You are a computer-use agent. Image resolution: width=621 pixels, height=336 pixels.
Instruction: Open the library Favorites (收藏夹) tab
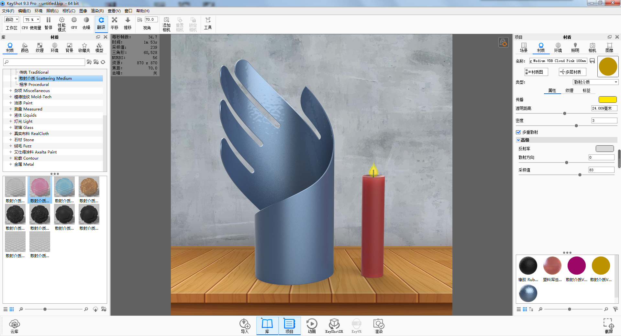(84, 47)
